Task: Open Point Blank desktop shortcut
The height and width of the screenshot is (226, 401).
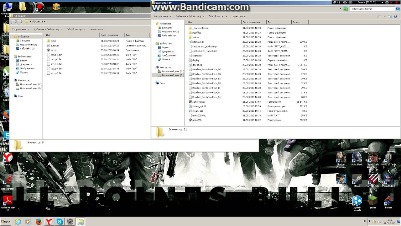Action: (357, 159)
